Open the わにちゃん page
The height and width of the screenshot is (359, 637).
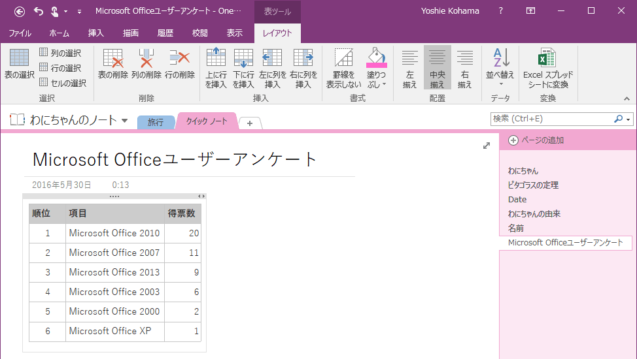point(523,171)
